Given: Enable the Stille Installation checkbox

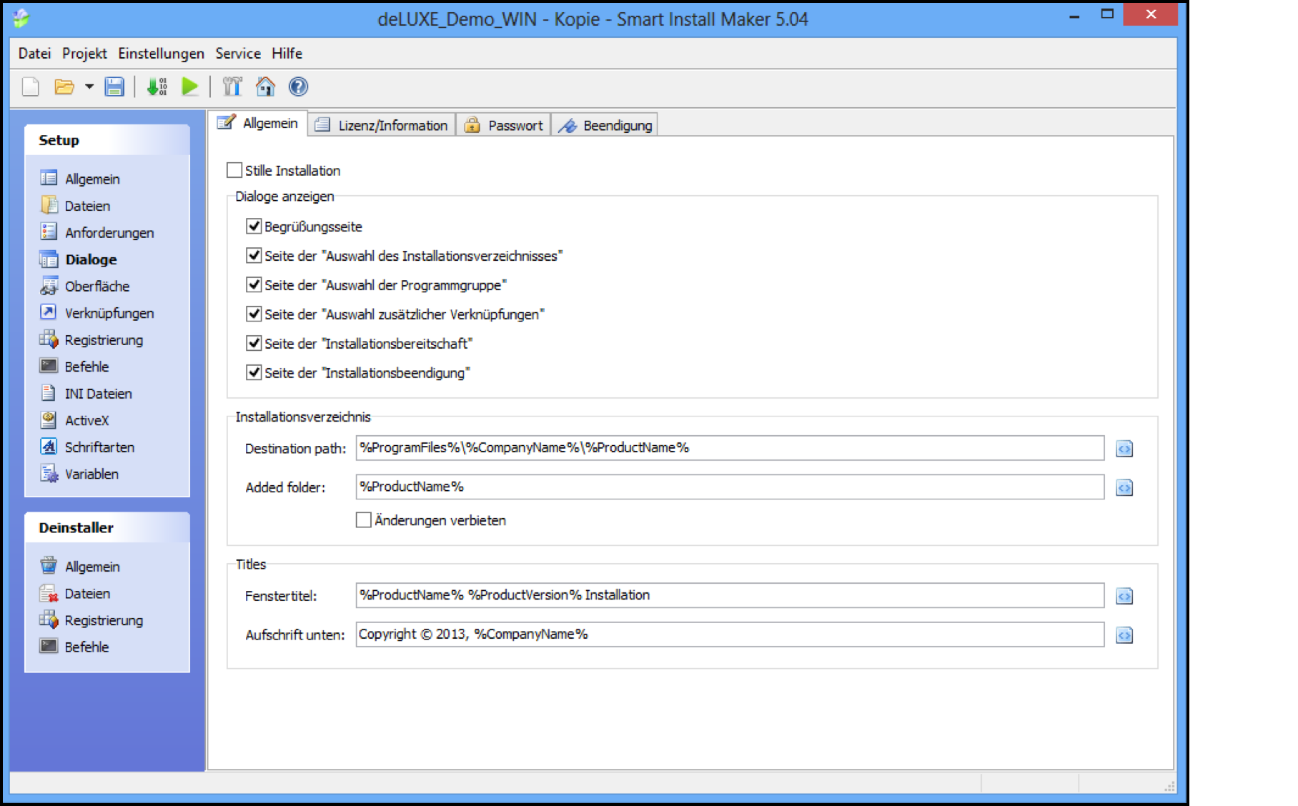Looking at the screenshot, I should [234, 170].
